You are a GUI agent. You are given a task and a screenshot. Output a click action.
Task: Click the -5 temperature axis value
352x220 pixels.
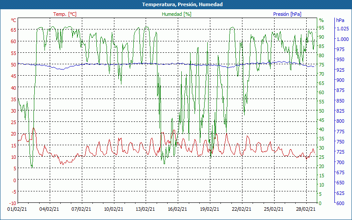(x=14, y=191)
